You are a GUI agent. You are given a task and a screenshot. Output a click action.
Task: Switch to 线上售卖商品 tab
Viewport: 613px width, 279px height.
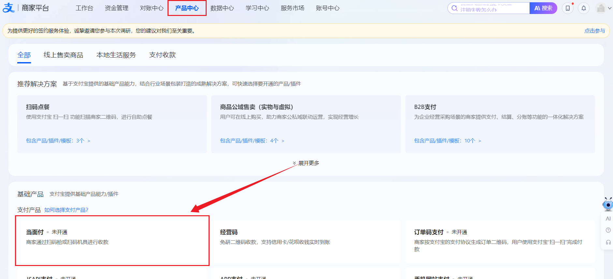pyautogui.click(x=63, y=55)
